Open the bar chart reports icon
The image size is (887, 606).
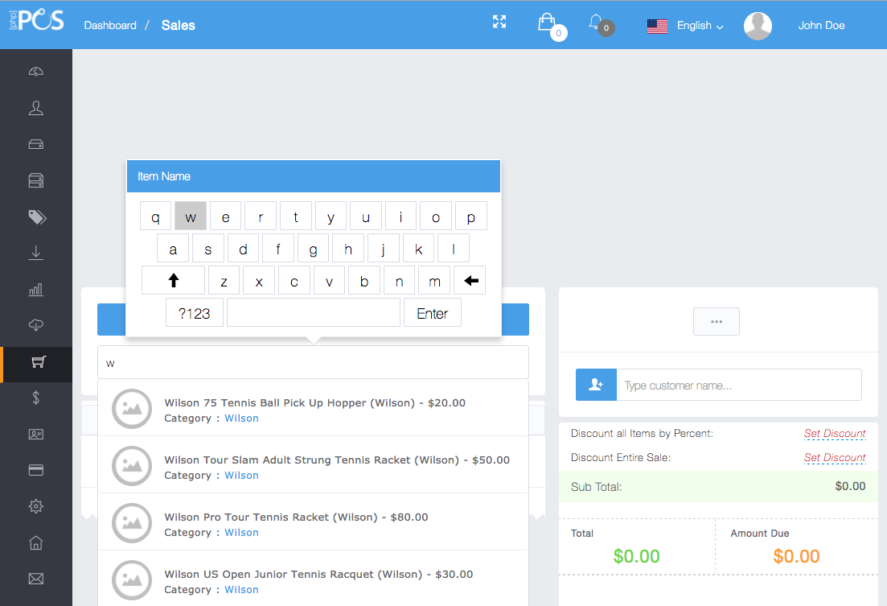(x=35, y=290)
